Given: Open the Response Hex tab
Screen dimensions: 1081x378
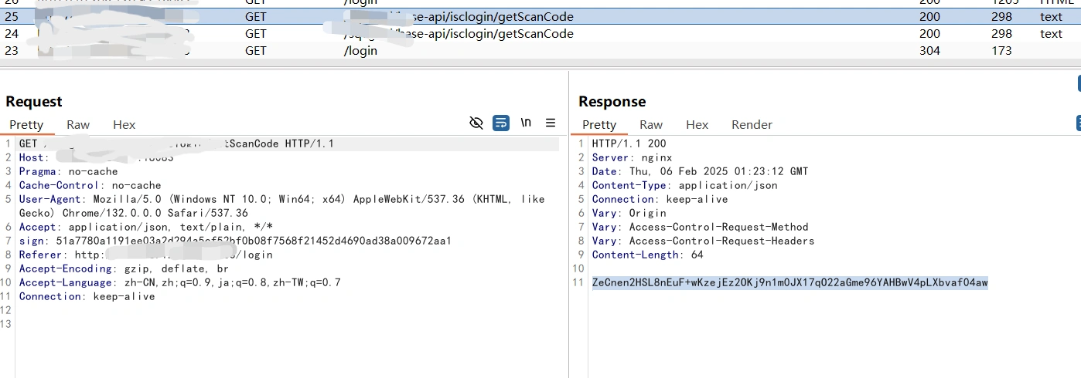Looking at the screenshot, I should click(697, 125).
